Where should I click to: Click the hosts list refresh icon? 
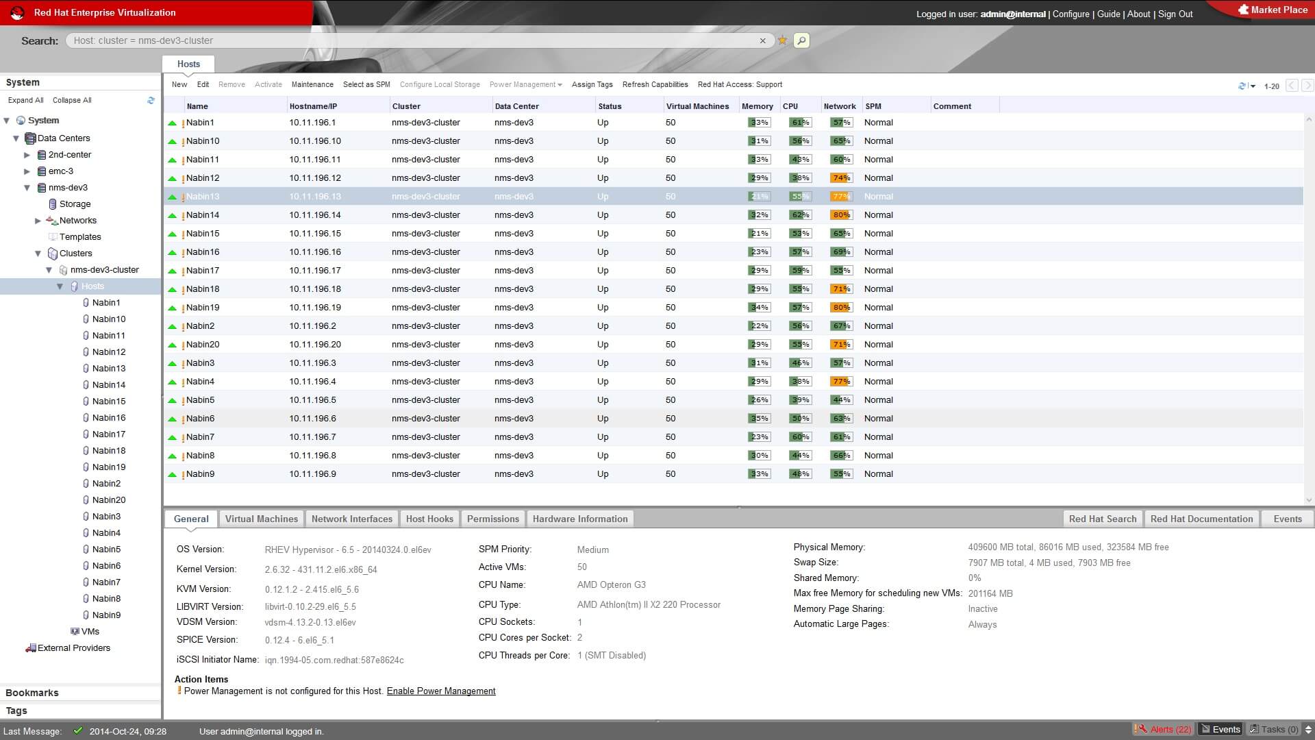point(1242,86)
